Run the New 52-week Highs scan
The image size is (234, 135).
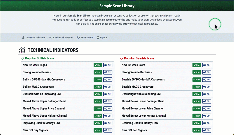click(x=98, y=65)
